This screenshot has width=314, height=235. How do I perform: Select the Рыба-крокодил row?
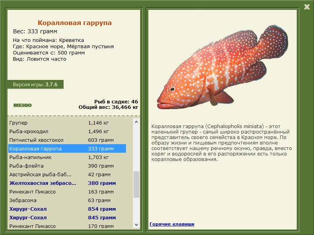coord(67,131)
